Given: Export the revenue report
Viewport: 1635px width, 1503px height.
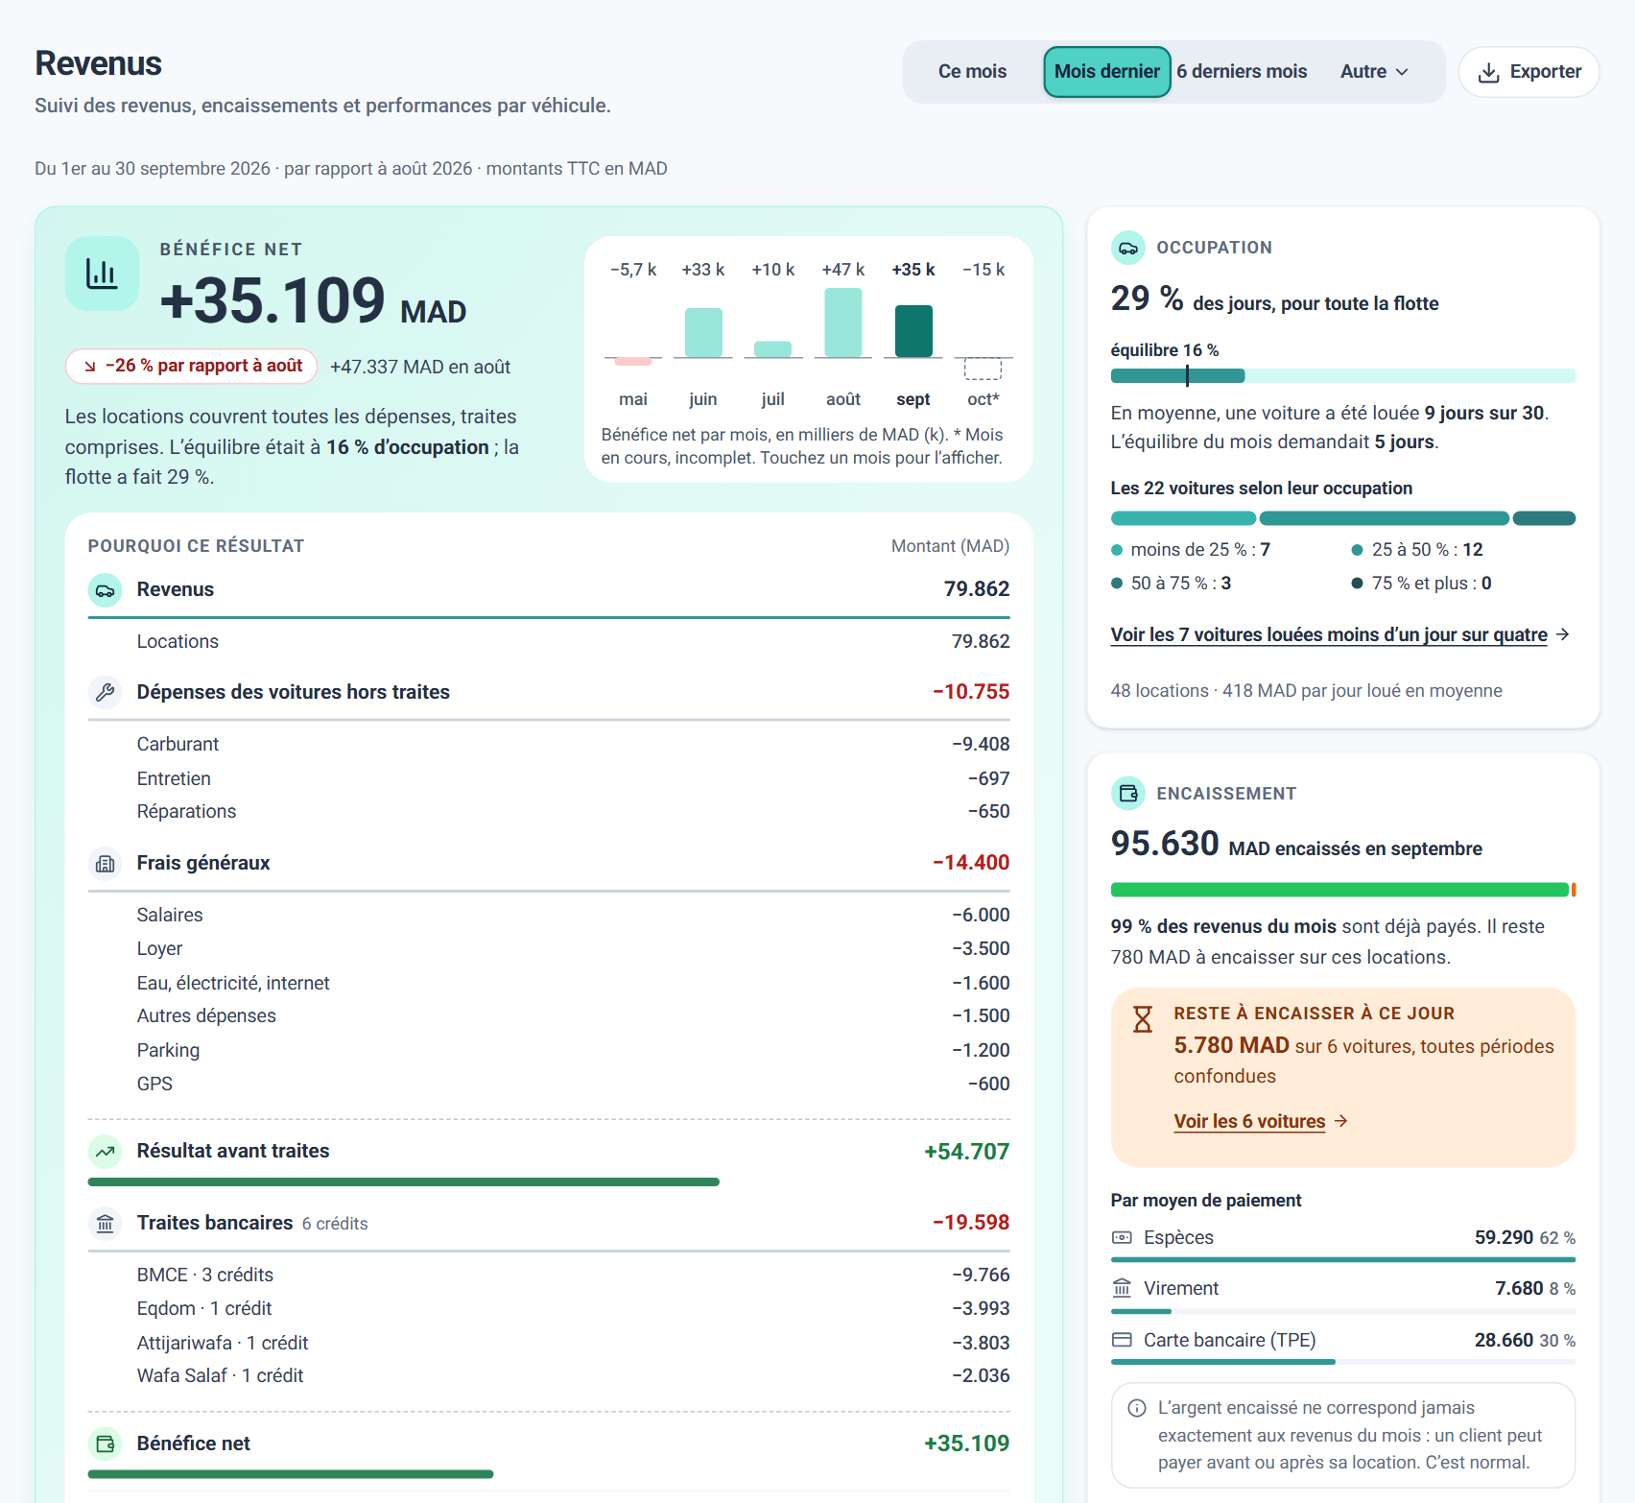Looking at the screenshot, I should click(x=1529, y=72).
